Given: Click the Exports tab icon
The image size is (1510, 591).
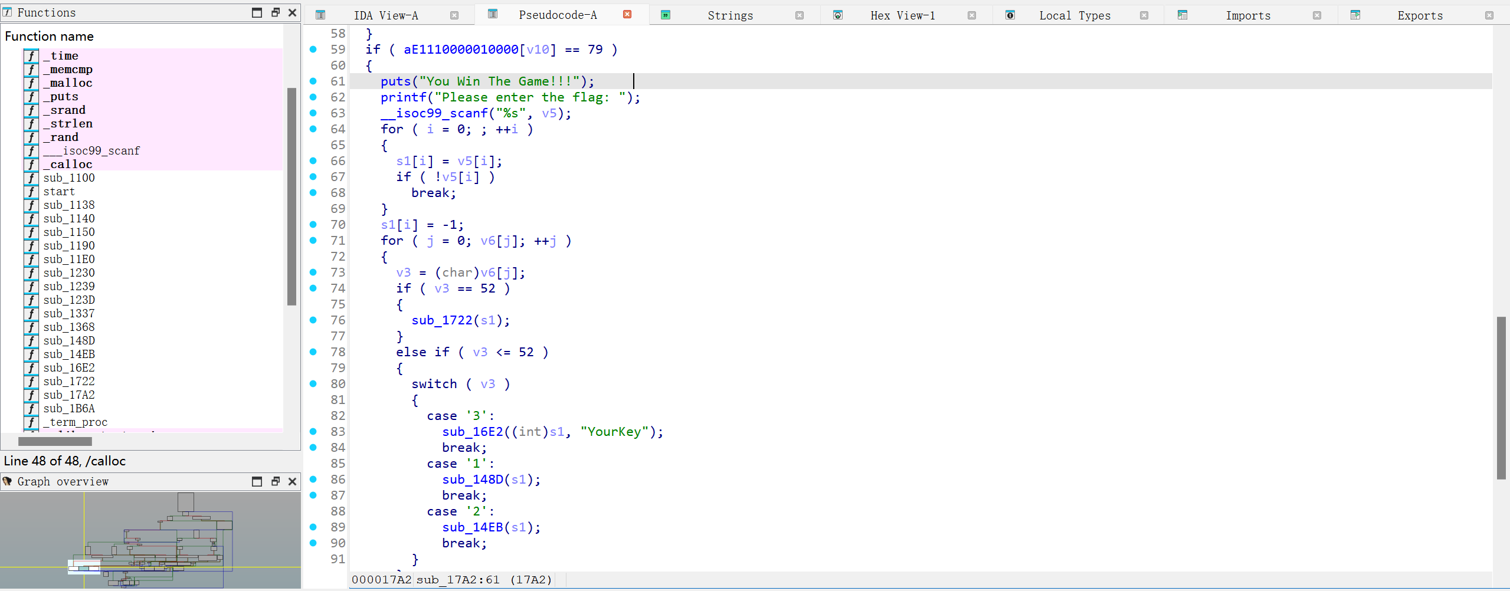Looking at the screenshot, I should 1355,15.
